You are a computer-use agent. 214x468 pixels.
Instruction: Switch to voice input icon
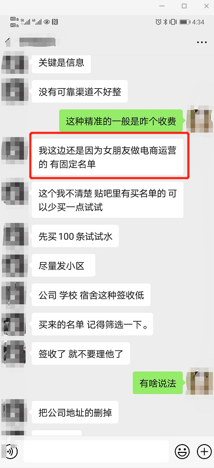[x=11, y=451]
